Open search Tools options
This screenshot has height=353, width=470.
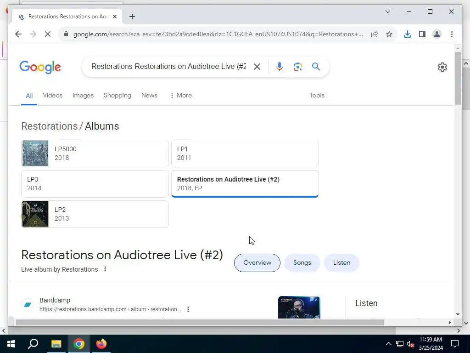click(317, 96)
